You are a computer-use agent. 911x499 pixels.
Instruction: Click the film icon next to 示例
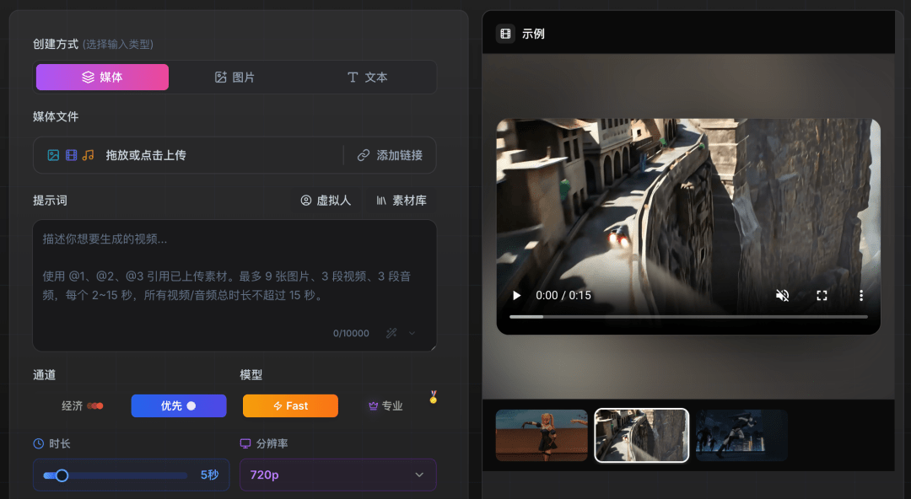coord(504,33)
